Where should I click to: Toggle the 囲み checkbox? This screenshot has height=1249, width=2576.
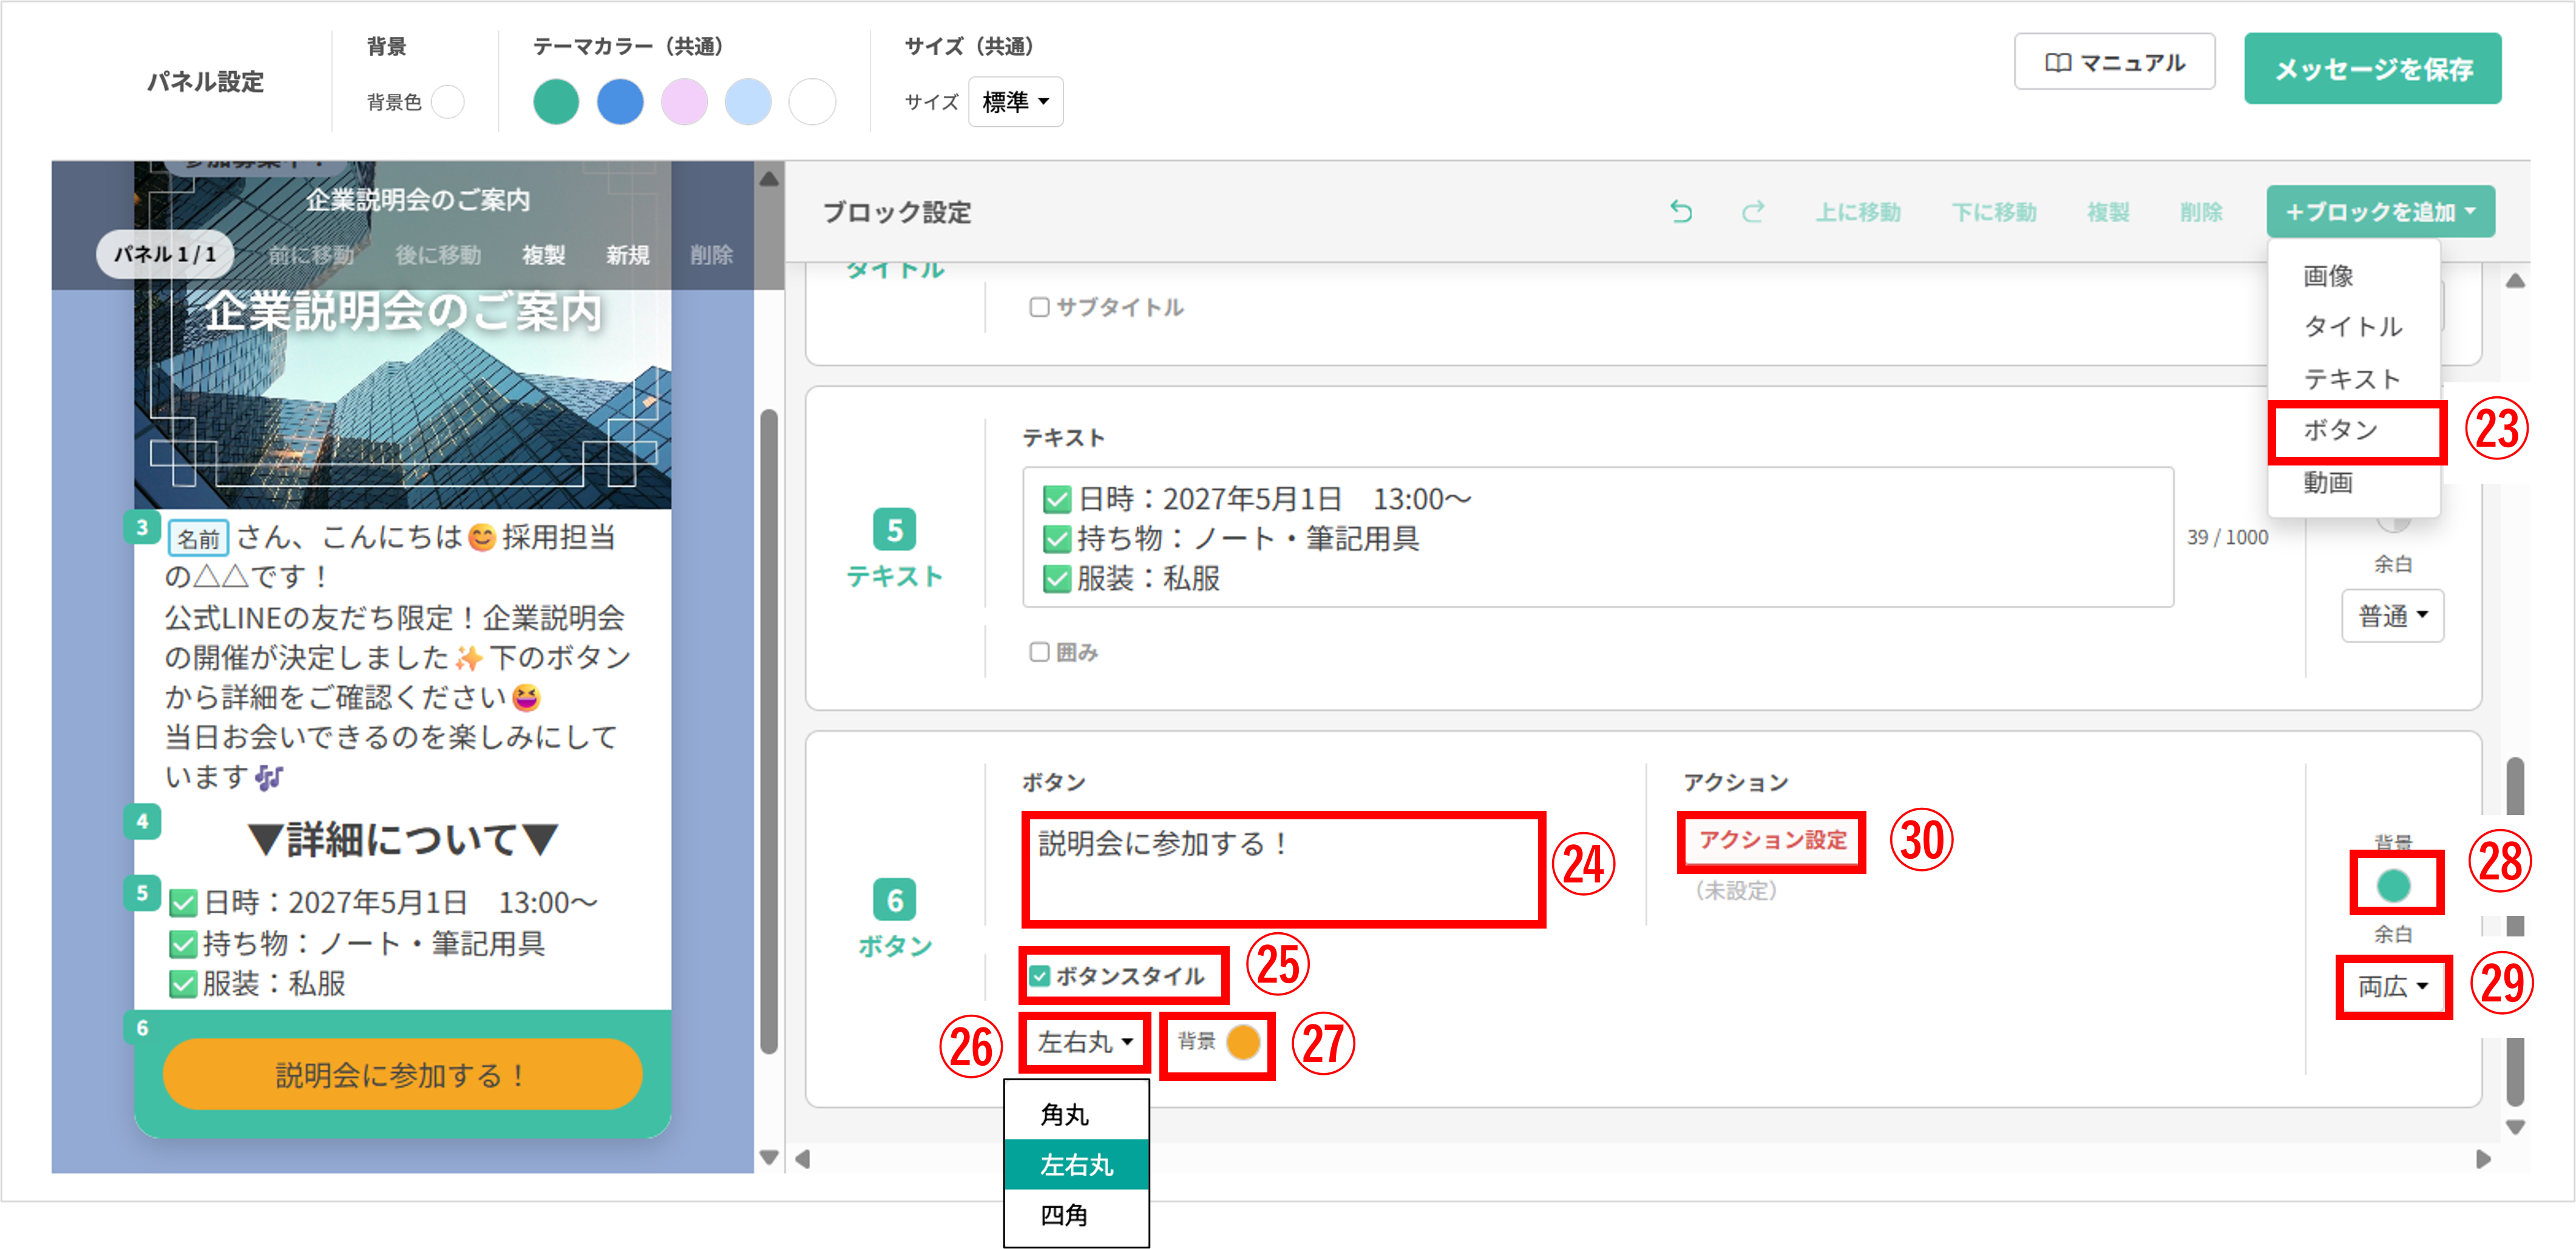pos(1039,653)
